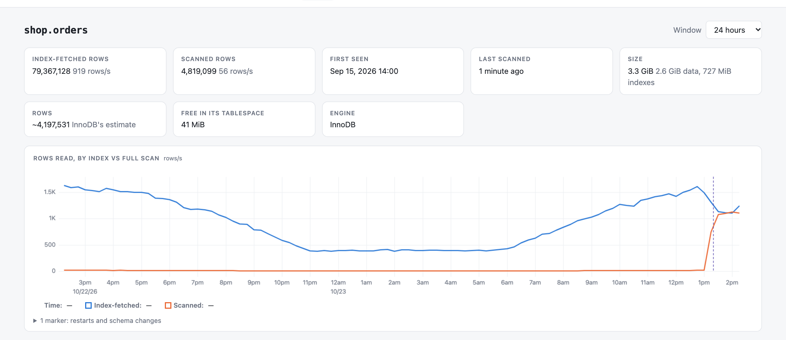Click the 'Rows read, by index vs full scan' chart title
Image resolution: width=786 pixels, height=340 pixels.
coord(96,158)
